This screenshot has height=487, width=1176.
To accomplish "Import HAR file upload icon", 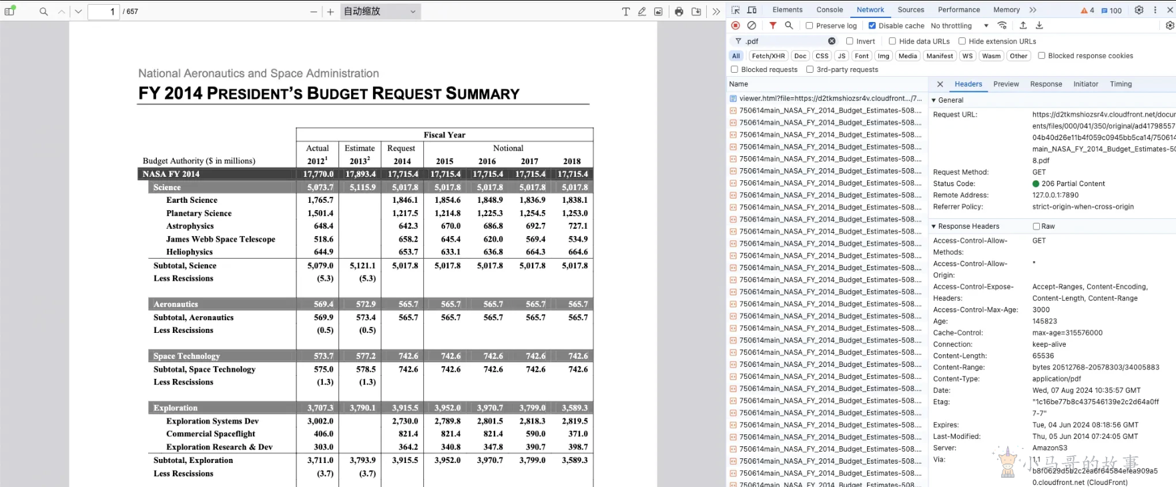I will click(x=1023, y=25).
